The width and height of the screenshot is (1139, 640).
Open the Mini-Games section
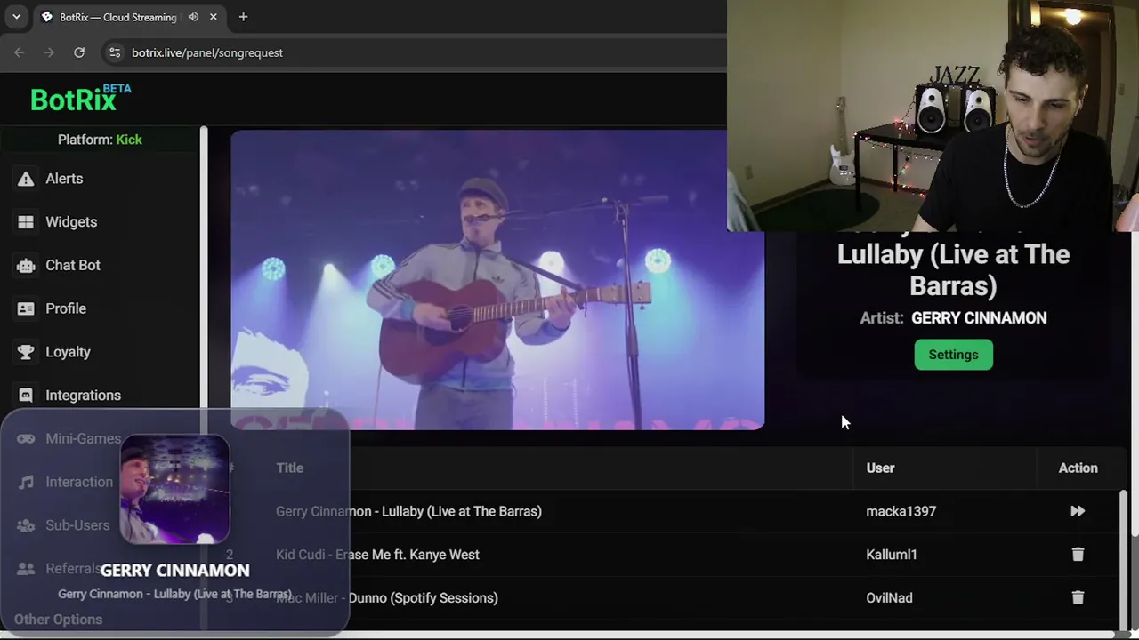tap(83, 438)
